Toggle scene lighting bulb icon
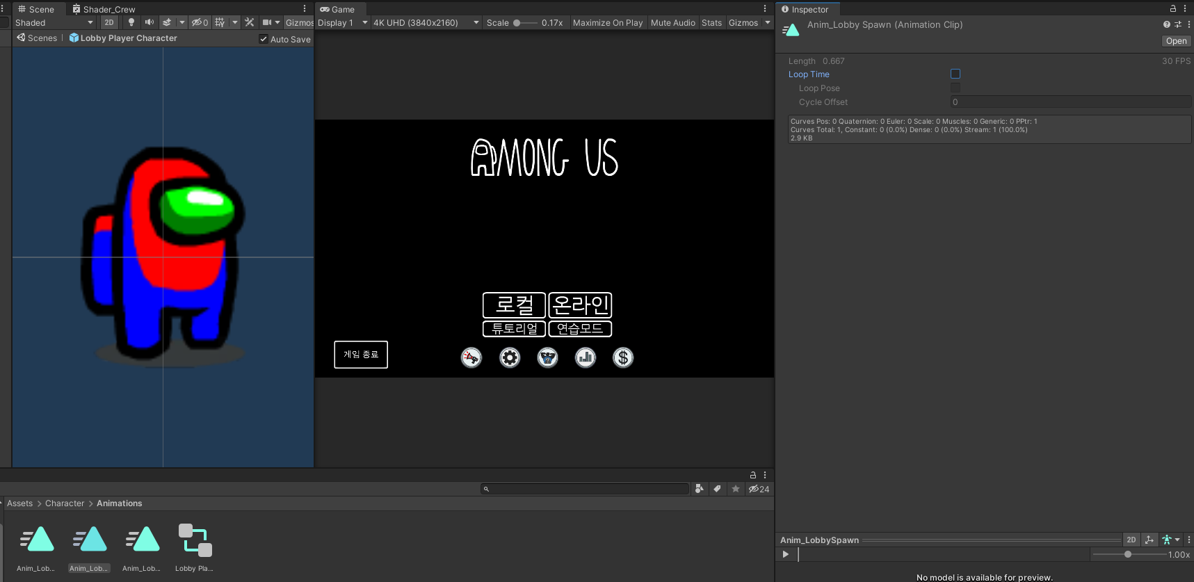The image size is (1194, 582). coord(131,22)
